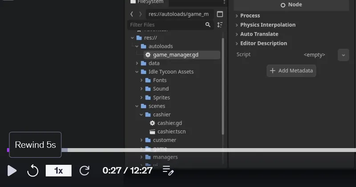
Task: Click the rewind 5 seconds icon
Action: [x=32, y=171]
